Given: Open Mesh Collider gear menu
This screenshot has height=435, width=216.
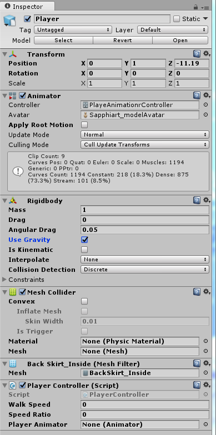Looking at the screenshot, I should click(207, 292).
